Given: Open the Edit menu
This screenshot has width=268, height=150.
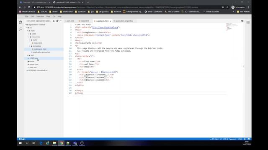Looking at the screenshot, I should tap(32, 17).
